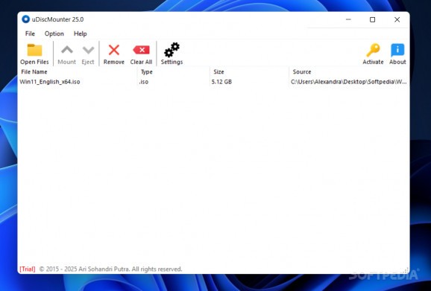Click the C:\Users\Alexandra source path cell
This screenshot has width=431, height=291.
(x=348, y=82)
